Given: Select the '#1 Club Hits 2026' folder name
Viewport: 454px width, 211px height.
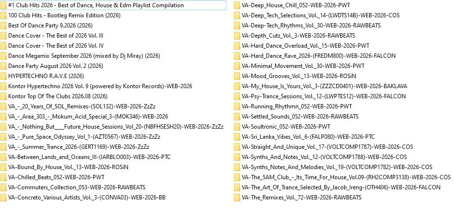Looking at the screenshot, I should click(x=96, y=5).
